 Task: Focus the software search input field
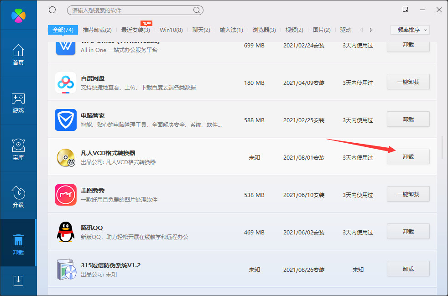point(135,10)
